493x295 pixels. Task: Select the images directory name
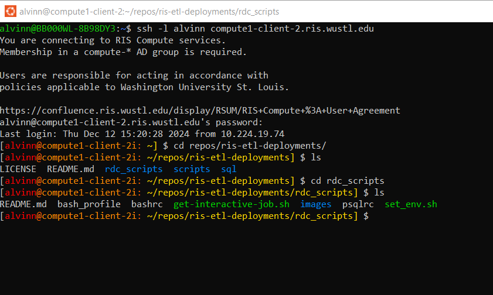click(315, 204)
